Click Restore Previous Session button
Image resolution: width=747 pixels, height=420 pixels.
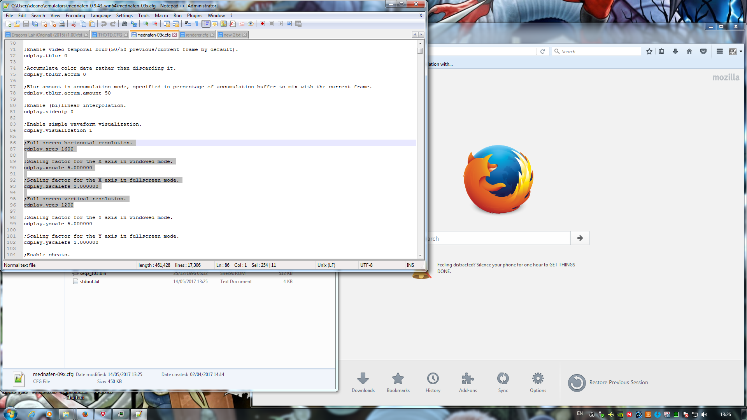608,383
